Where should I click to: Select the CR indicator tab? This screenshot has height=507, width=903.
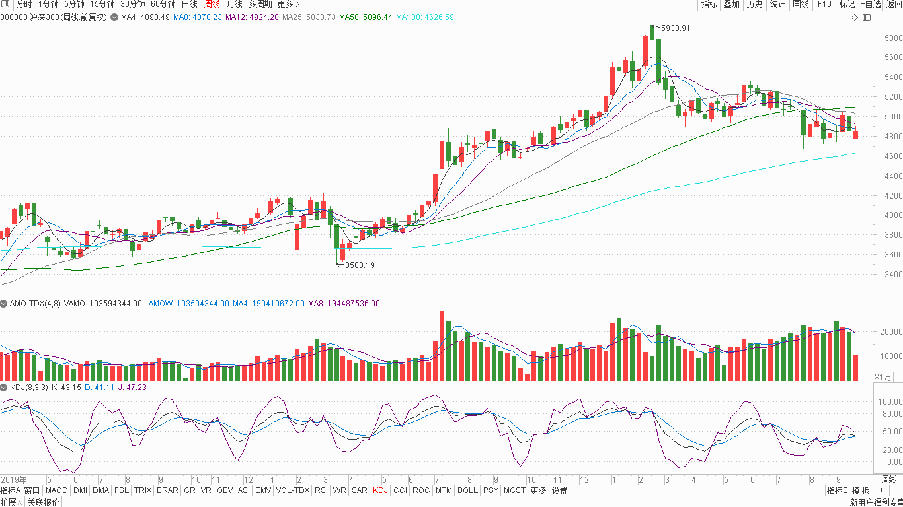pos(189,490)
